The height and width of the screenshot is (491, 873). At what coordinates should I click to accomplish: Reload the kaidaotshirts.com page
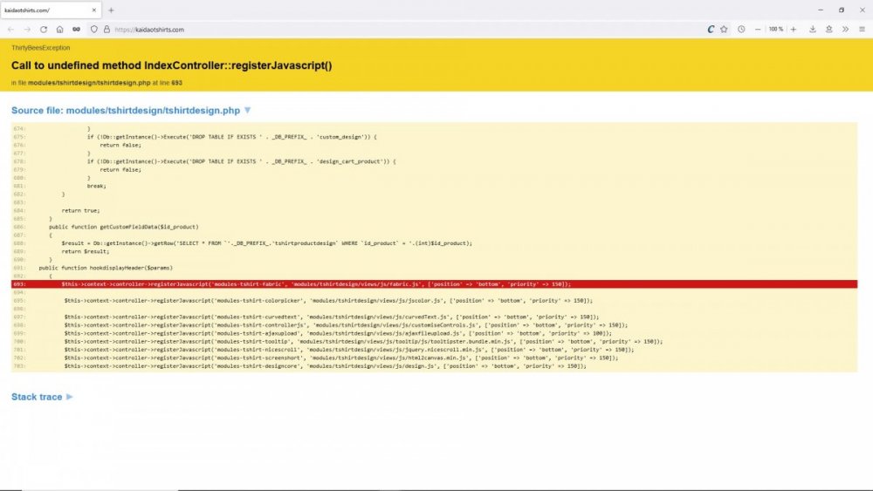click(44, 30)
